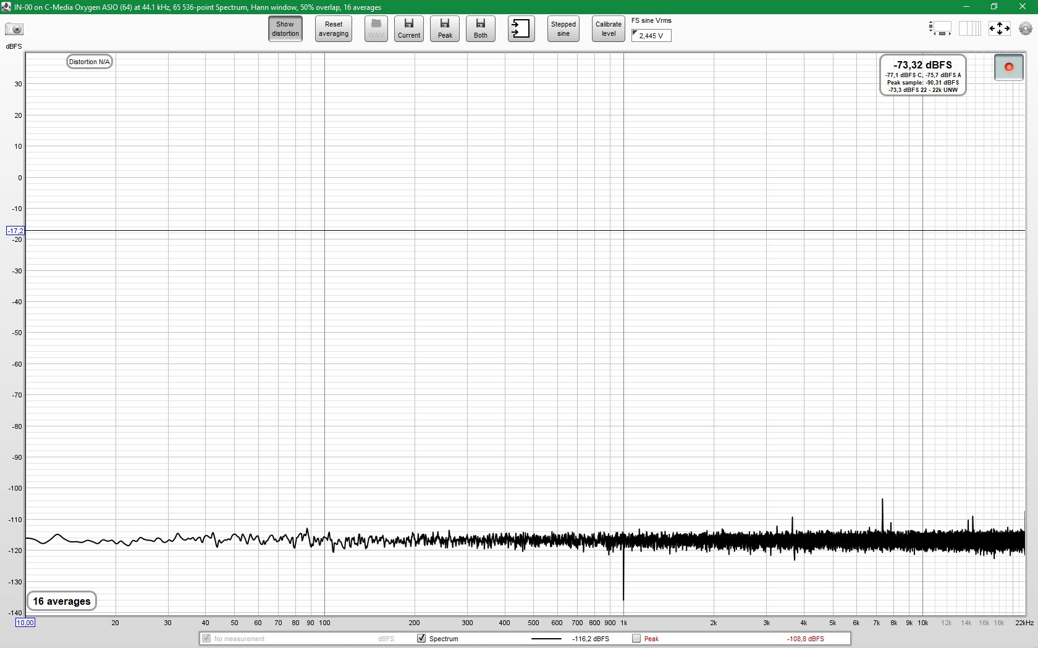Click the No measurement checkbox
This screenshot has height=648, width=1038.
[206, 638]
